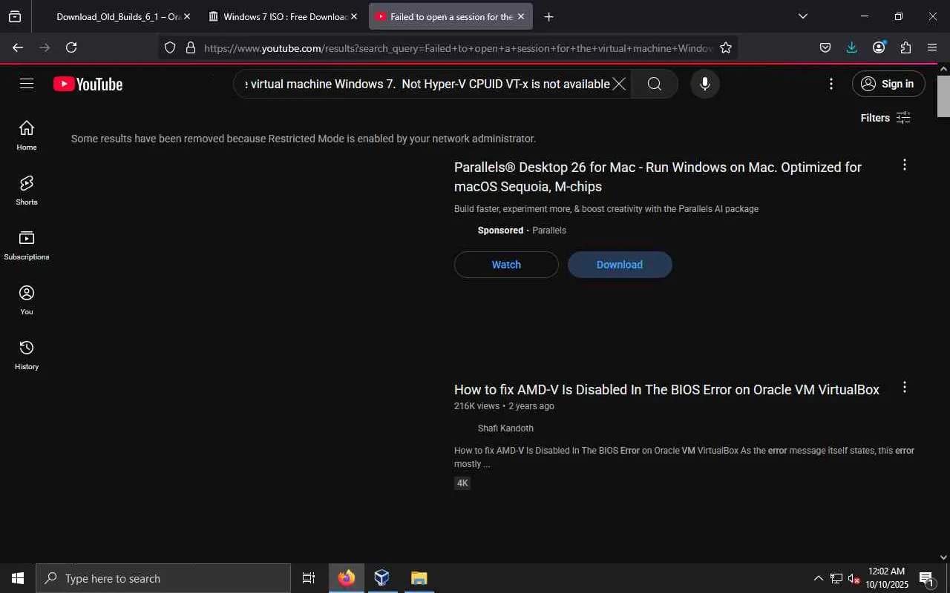Open the Windows notification center
The width and height of the screenshot is (950, 593).
tap(926, 578)
